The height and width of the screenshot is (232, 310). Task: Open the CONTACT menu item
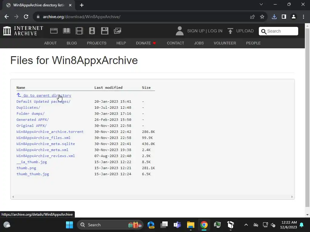[175, 43]
